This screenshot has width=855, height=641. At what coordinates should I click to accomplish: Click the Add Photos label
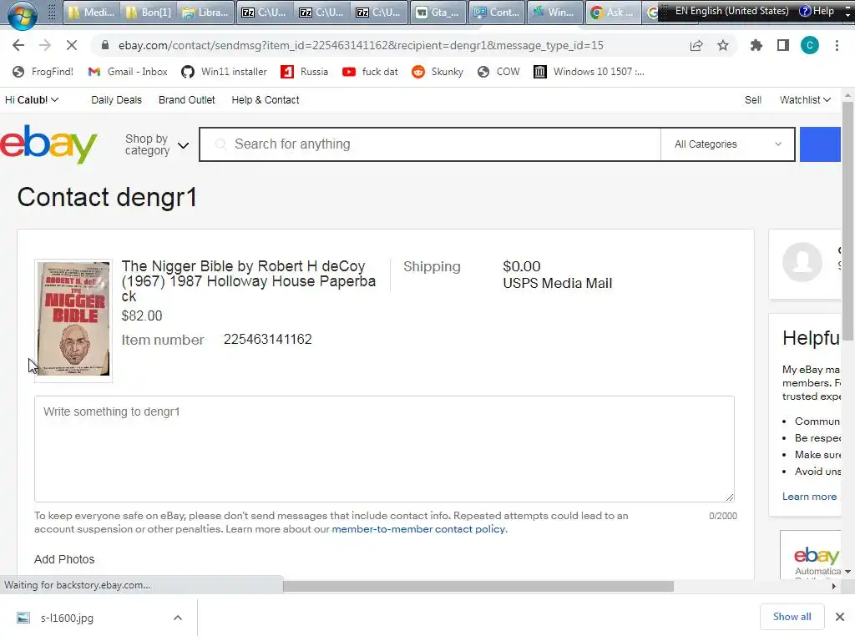(64, 560)
